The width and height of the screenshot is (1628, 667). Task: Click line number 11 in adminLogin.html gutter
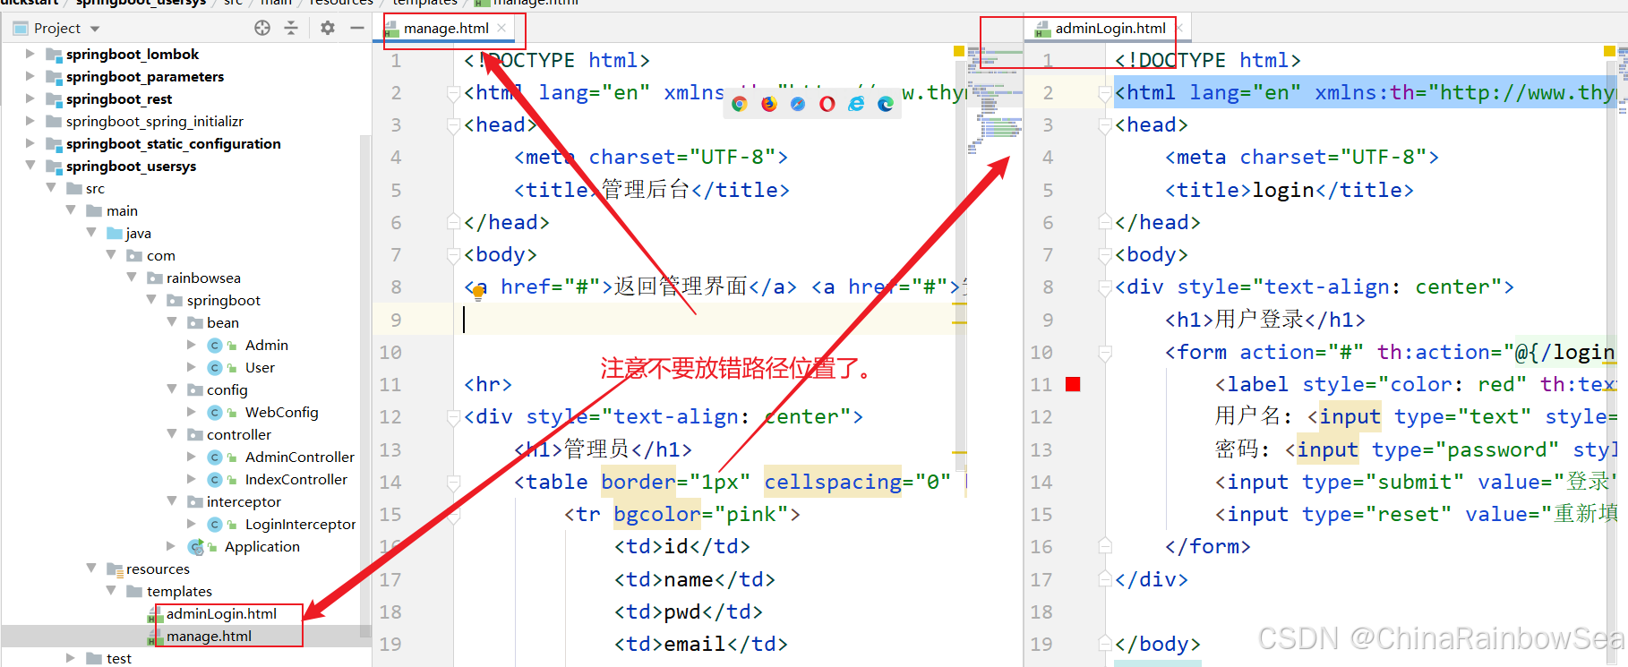pos(1041,385)
